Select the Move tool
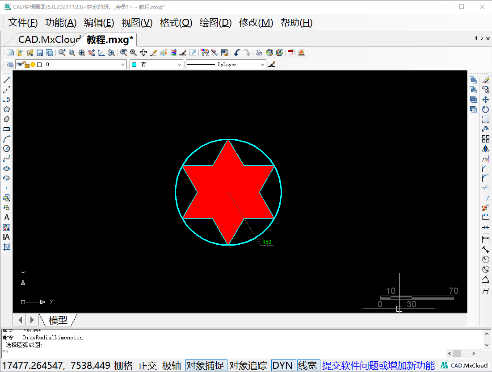Viewport: 492px width, 372px height. tap(486, 100)
